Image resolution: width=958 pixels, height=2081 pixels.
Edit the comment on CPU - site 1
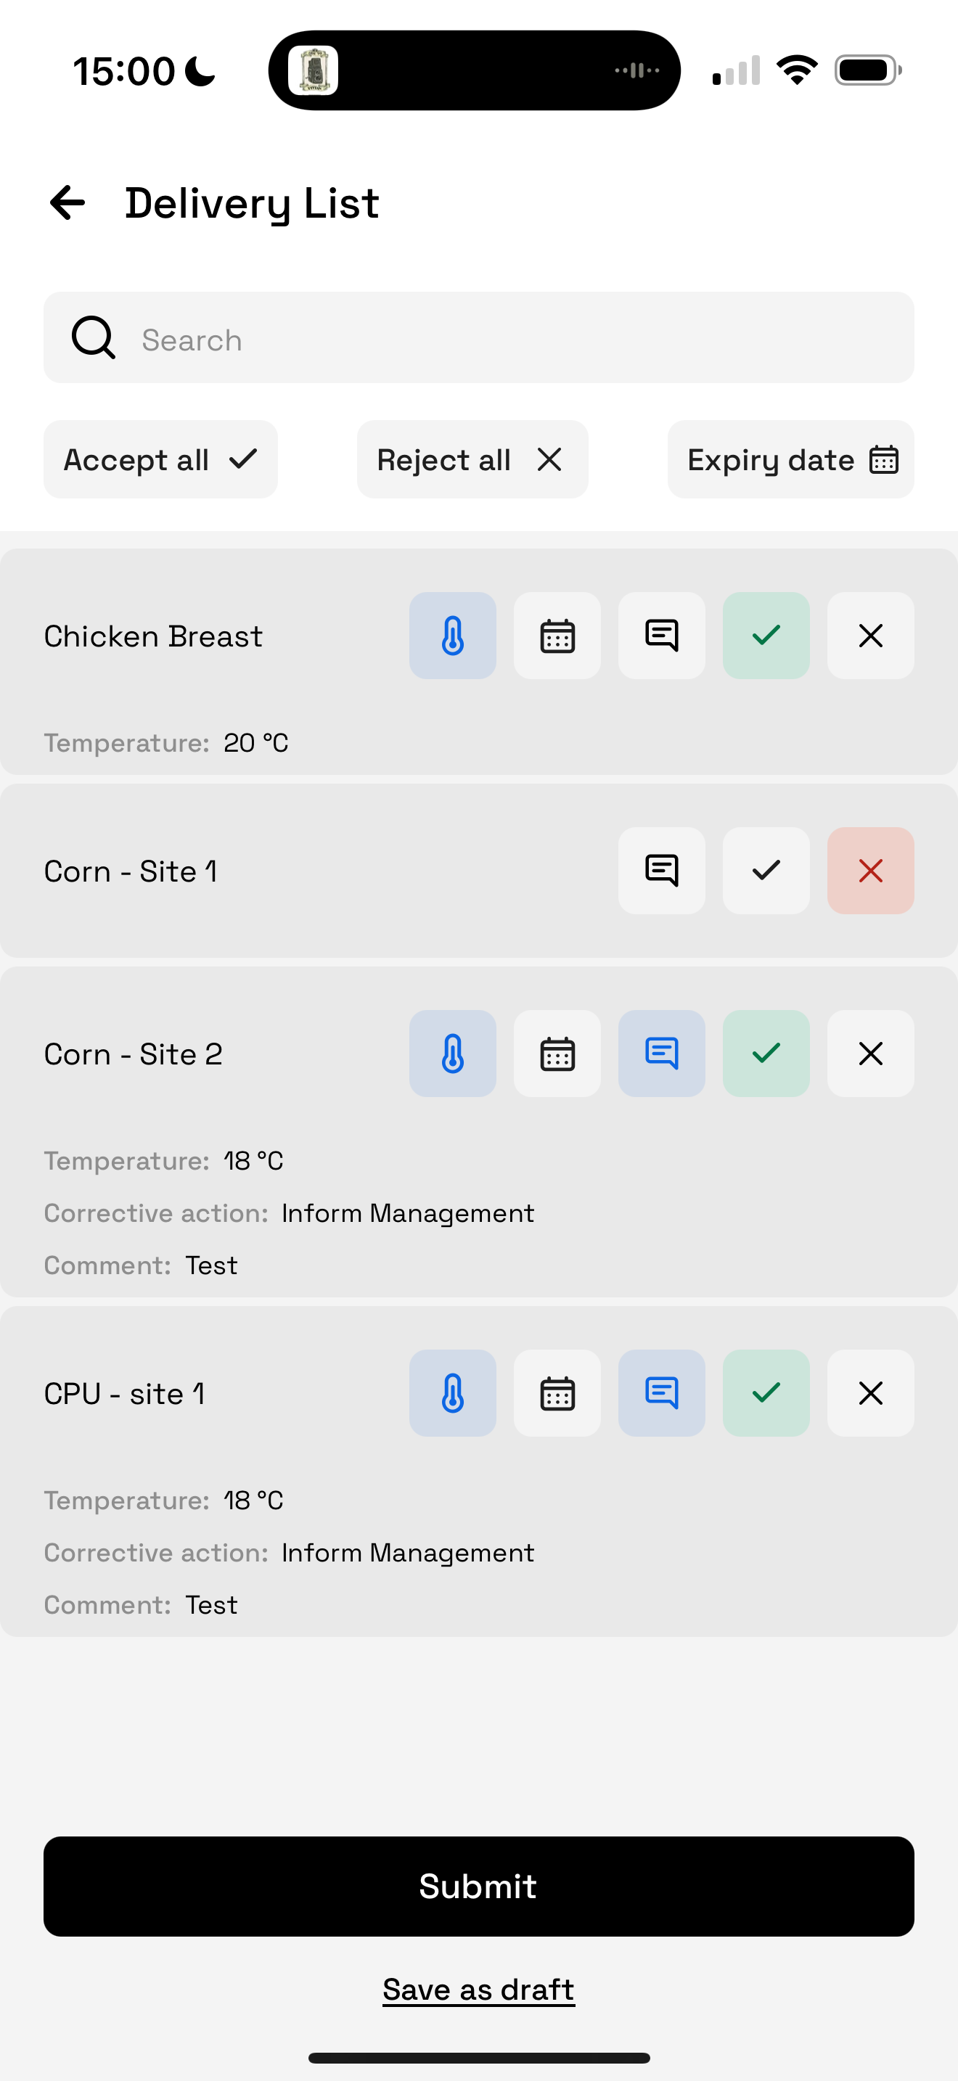pos(662,1392)
